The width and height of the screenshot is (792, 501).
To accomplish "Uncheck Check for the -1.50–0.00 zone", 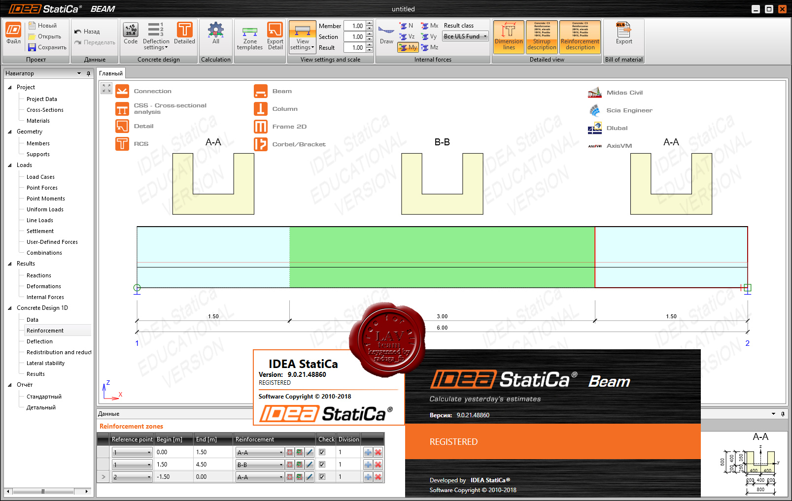I will point(322,477).
